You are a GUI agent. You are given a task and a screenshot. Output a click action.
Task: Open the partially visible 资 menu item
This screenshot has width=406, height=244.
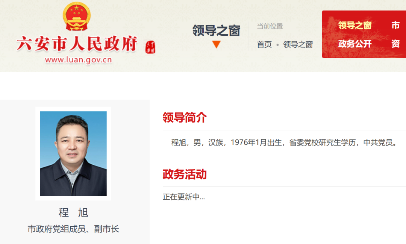pyautogui.click(x=395, y=44)
